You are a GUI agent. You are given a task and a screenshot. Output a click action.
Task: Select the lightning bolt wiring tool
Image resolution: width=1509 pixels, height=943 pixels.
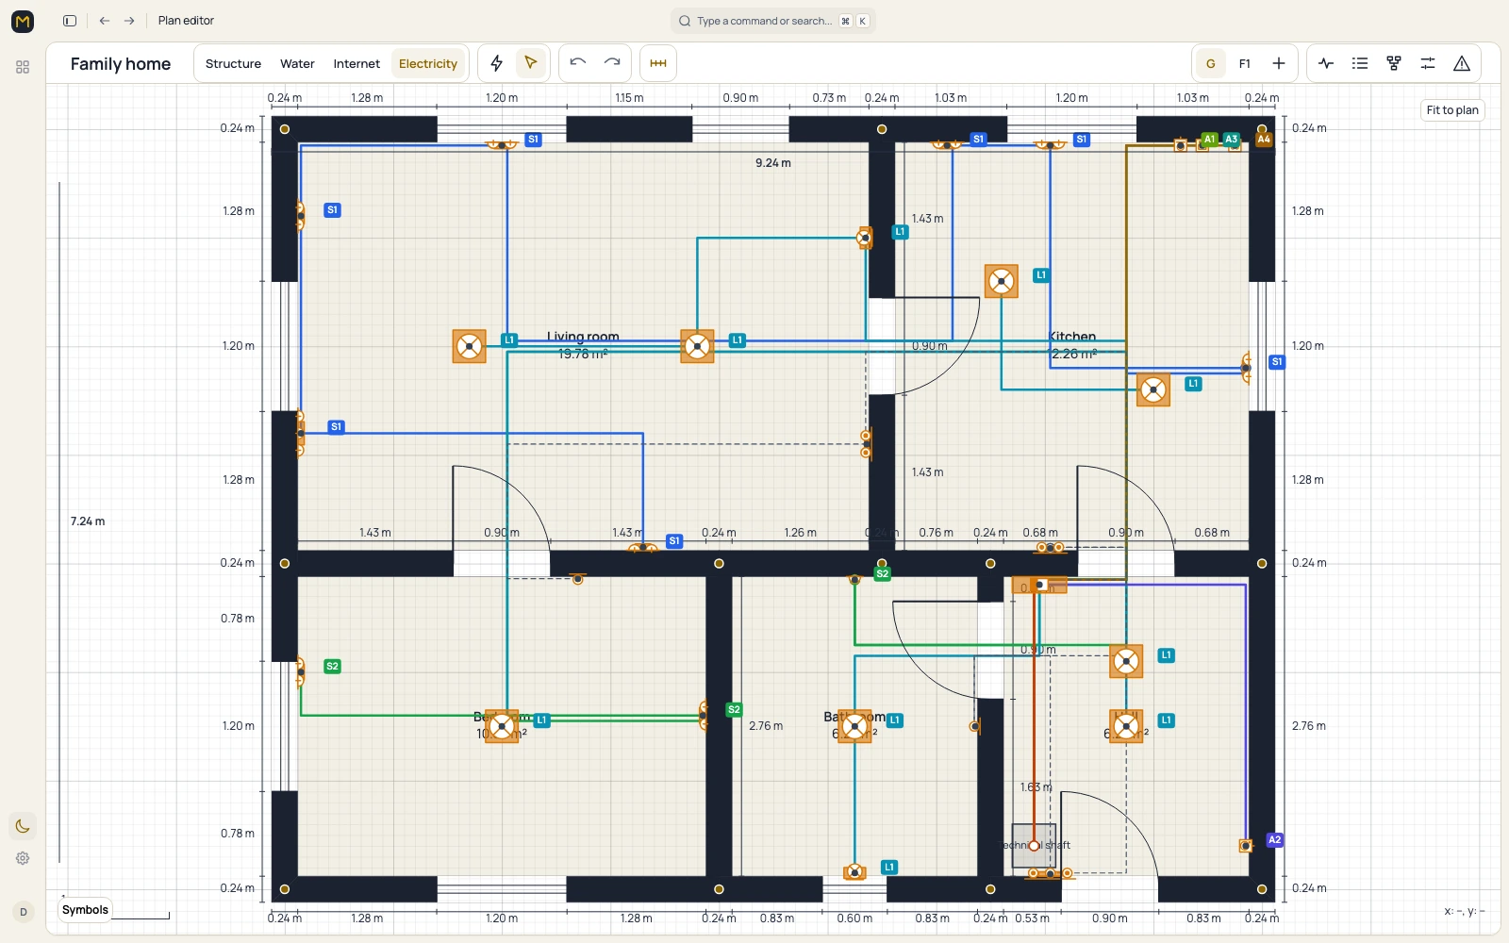[497, 63]
